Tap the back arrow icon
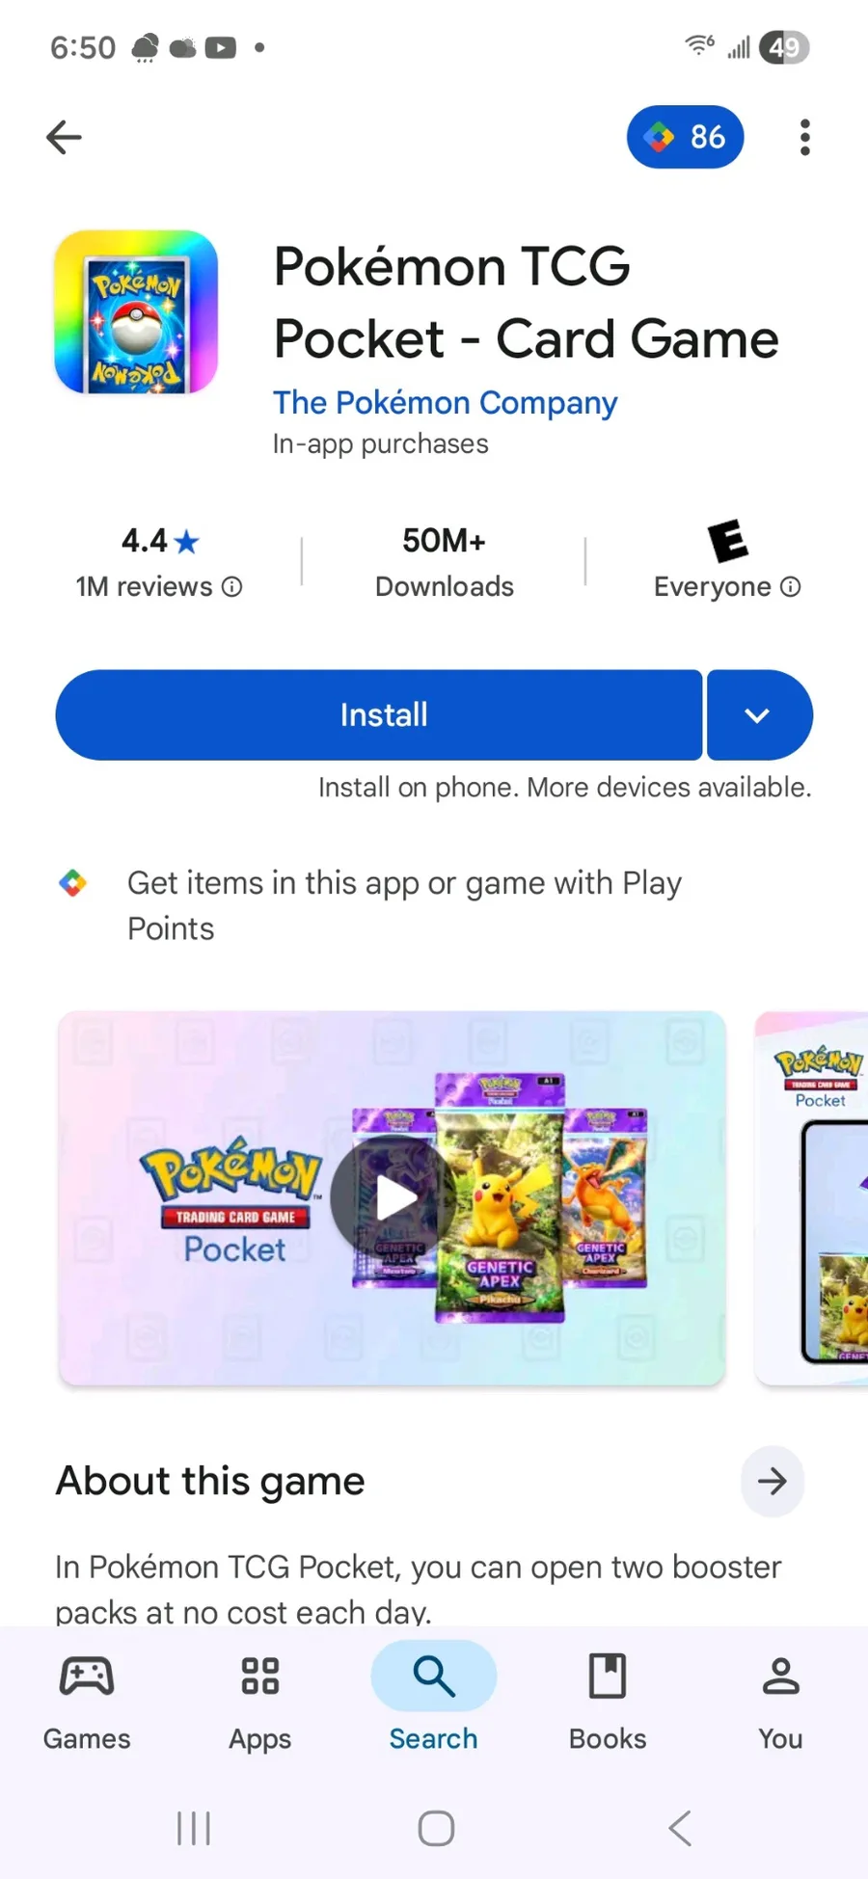 [64, 137]
